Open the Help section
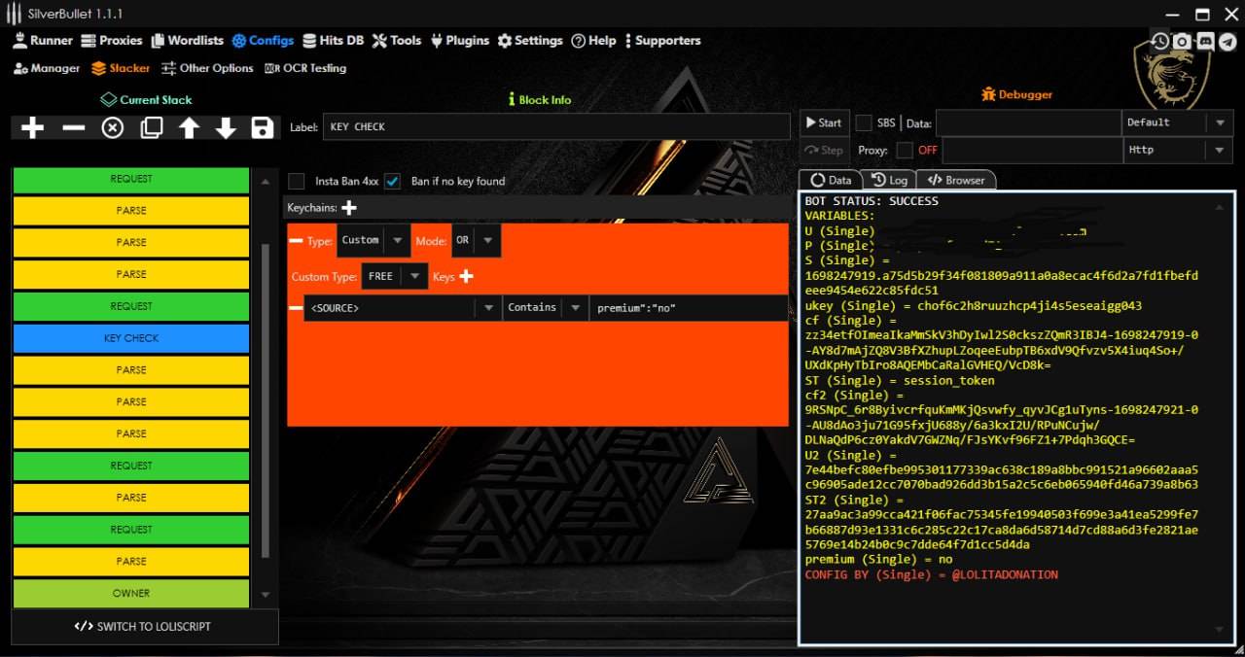The width and height of the screenshot is (1245, 657). (593, 41)
